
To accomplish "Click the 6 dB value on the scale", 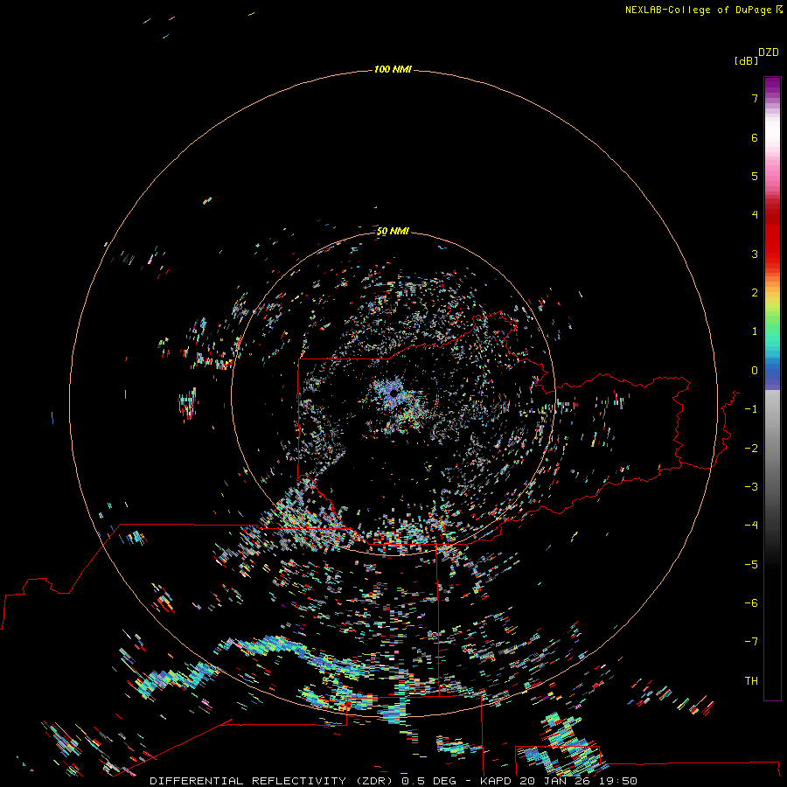I will [x=755, y=137].
